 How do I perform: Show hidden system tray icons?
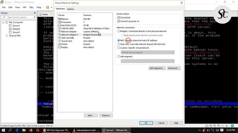[199, 130]
